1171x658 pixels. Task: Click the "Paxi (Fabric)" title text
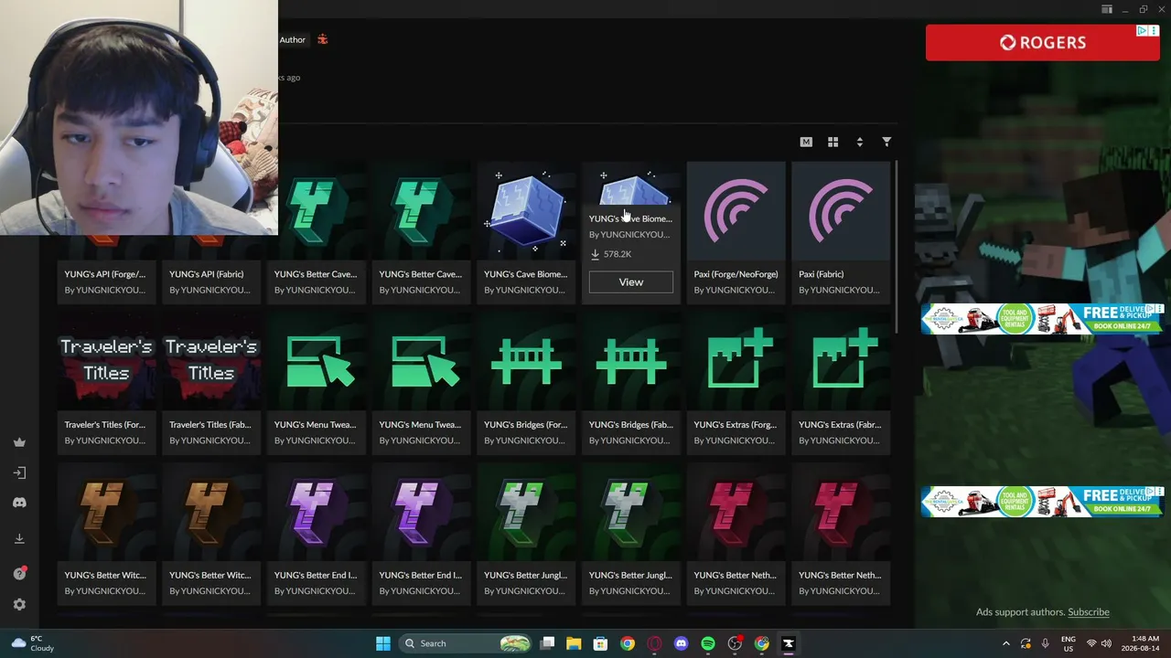pyautogui.click(x=821, y=274)
